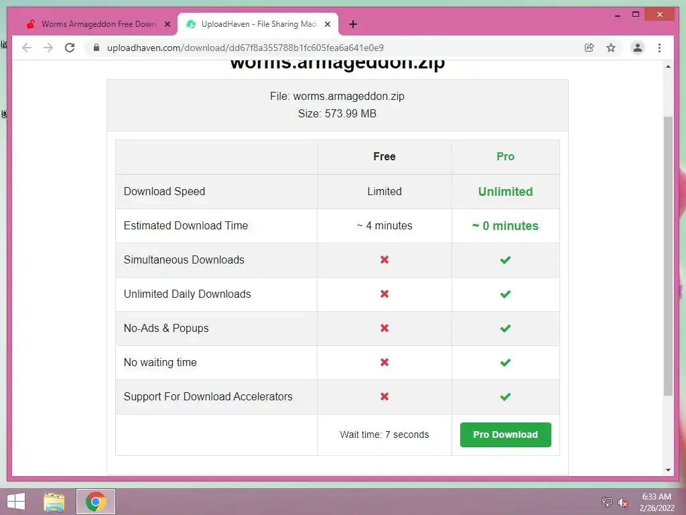Click the Wait time 7 seconds text

tap(384, 435)
